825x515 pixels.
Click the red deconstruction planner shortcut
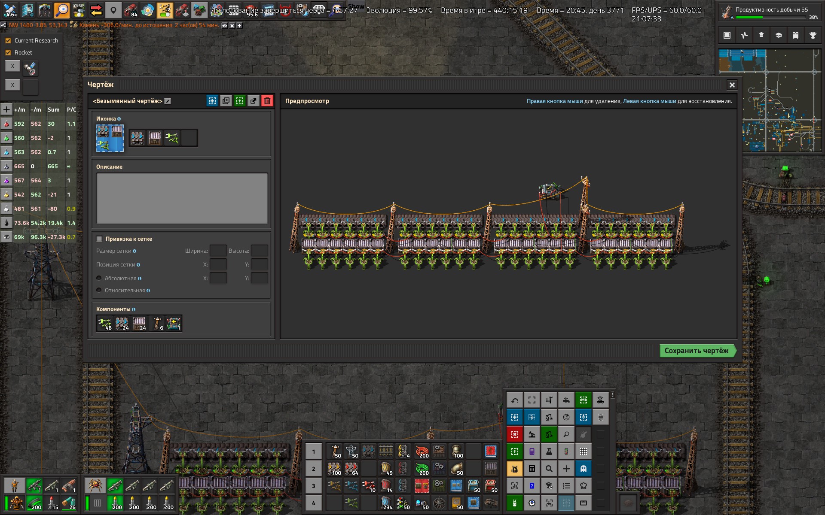point(515,434)
